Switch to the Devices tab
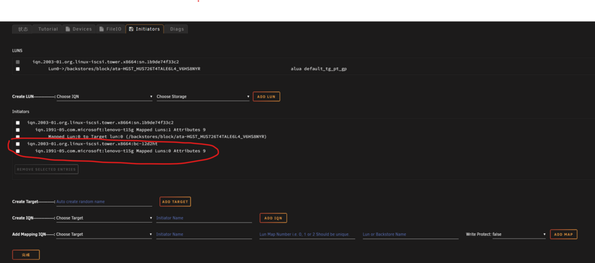The height and width of the screenshot is (263, 595). click(x=79, y=29)
